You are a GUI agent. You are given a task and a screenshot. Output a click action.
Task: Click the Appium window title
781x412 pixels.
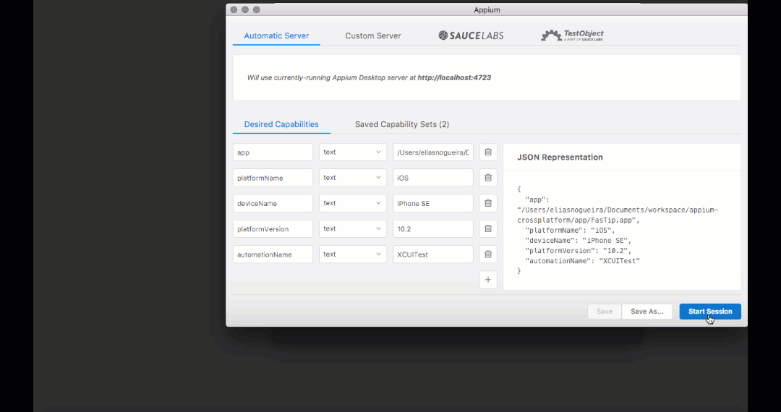click(487, 10)
